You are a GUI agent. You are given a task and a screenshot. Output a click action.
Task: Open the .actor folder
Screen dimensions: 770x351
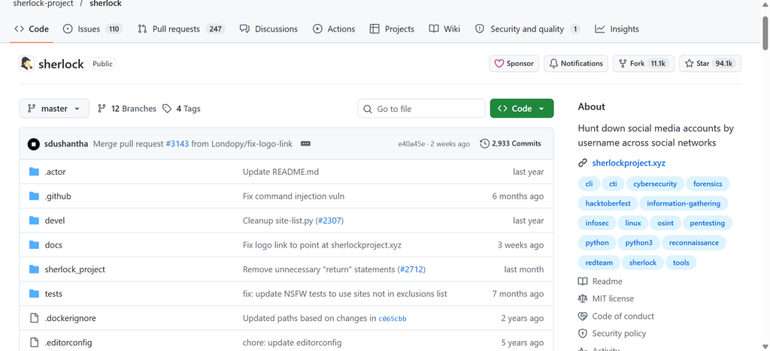click(55, 172)
